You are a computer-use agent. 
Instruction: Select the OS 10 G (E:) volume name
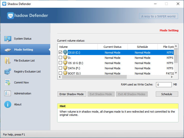75,63
